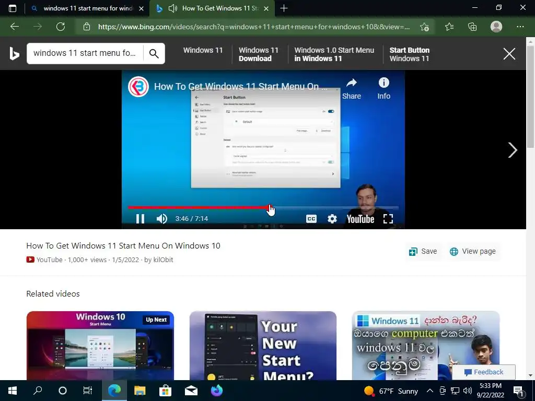Show hidden tray icons chevron
The width and height of the screenshot is (535, 401).
[430, 391]
